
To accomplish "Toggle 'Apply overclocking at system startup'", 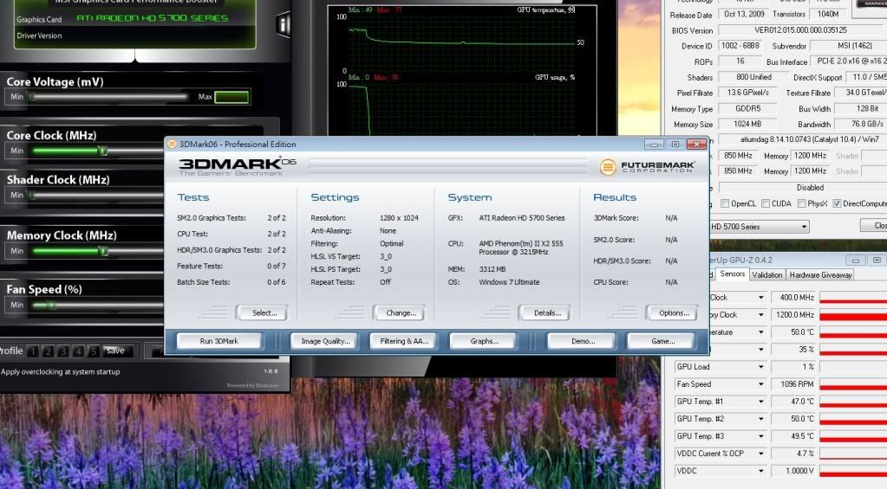I will 61,371.
